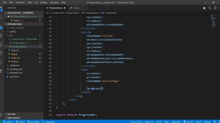Click the errors and warnings indicator
Image resolution: width=220 pixels, height=123 pixels.
[x=20, y=122]
